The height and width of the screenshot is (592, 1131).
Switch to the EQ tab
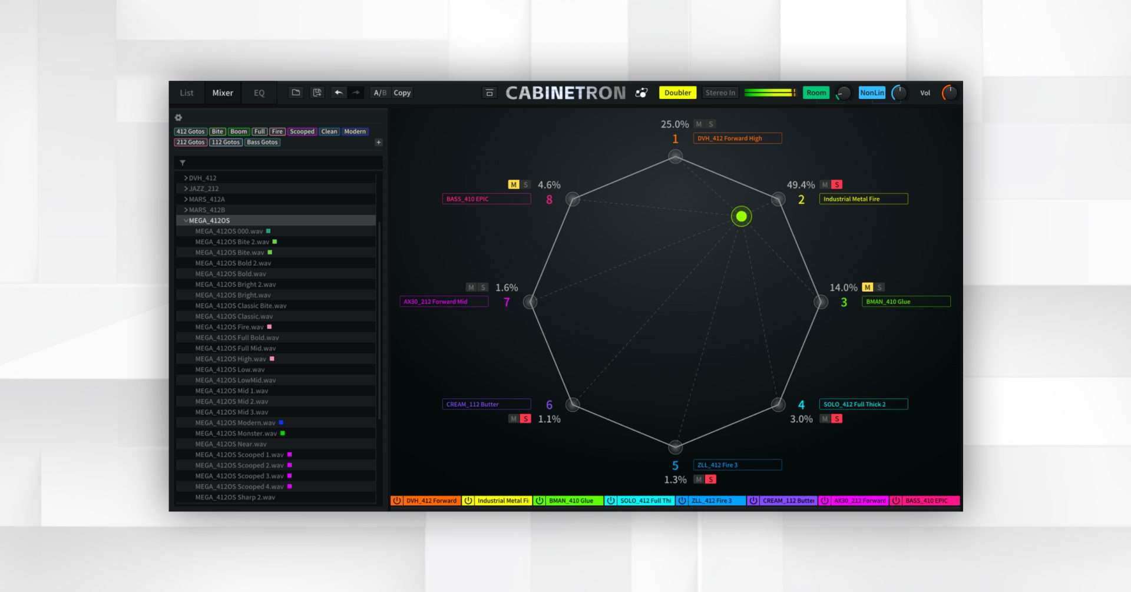259,92
